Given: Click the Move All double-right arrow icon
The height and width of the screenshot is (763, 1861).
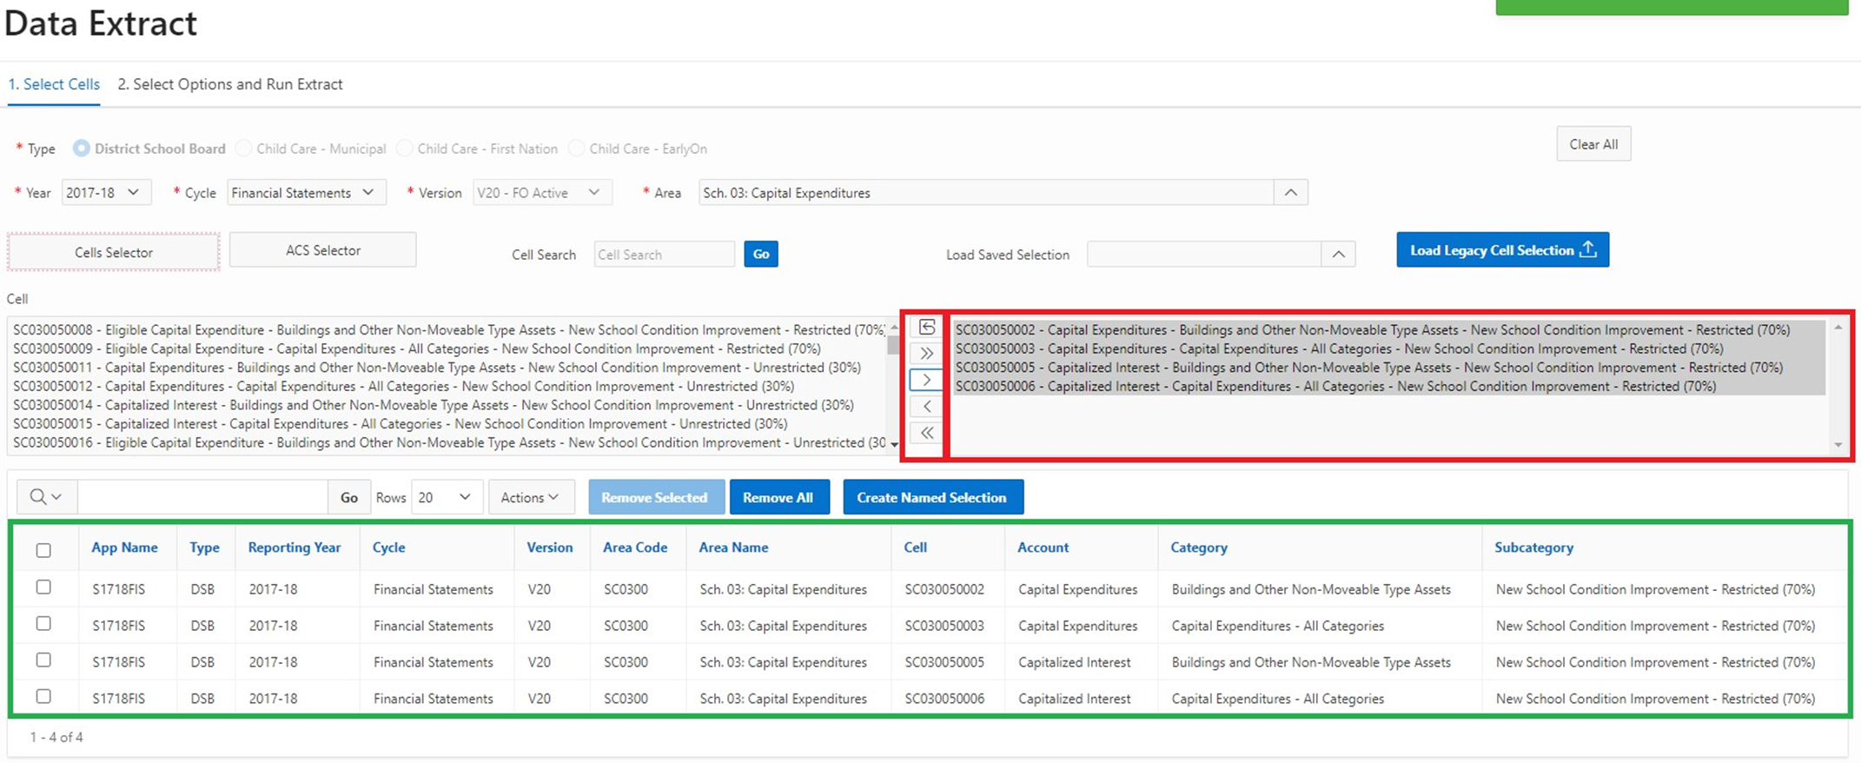Looking at the screenshot, I should (927, 354).
